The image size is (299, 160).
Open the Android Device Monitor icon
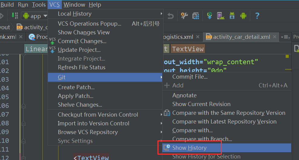coord(243,16)
